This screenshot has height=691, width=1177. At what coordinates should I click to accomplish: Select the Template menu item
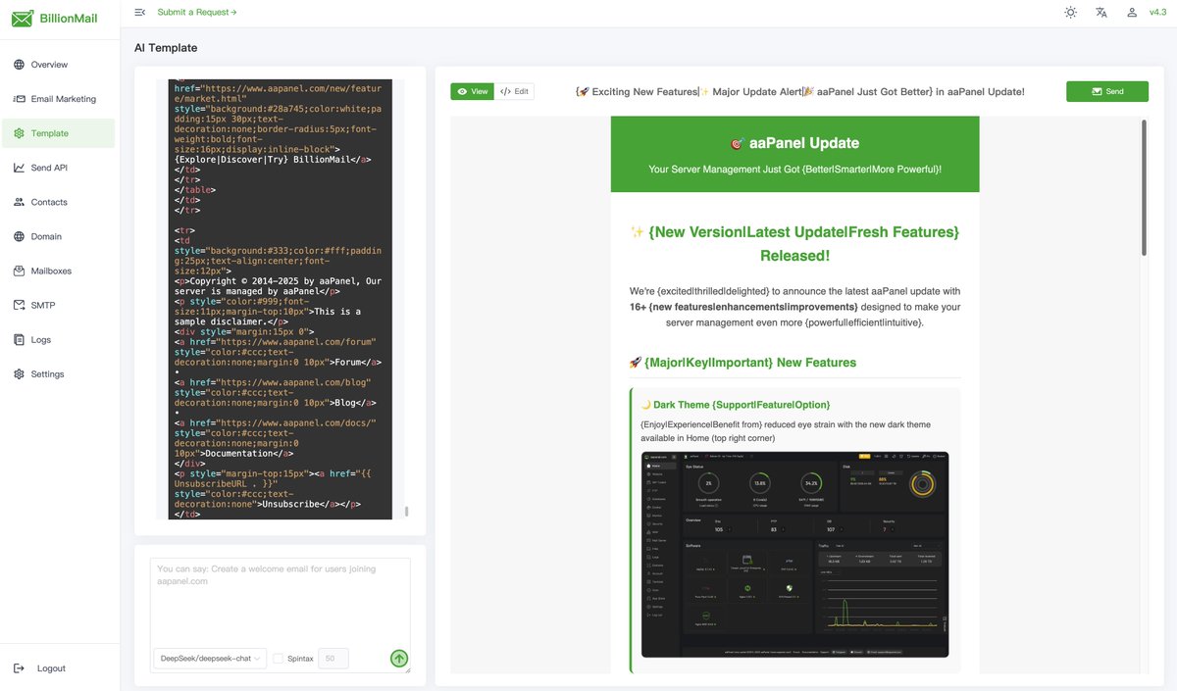(60, 133)
